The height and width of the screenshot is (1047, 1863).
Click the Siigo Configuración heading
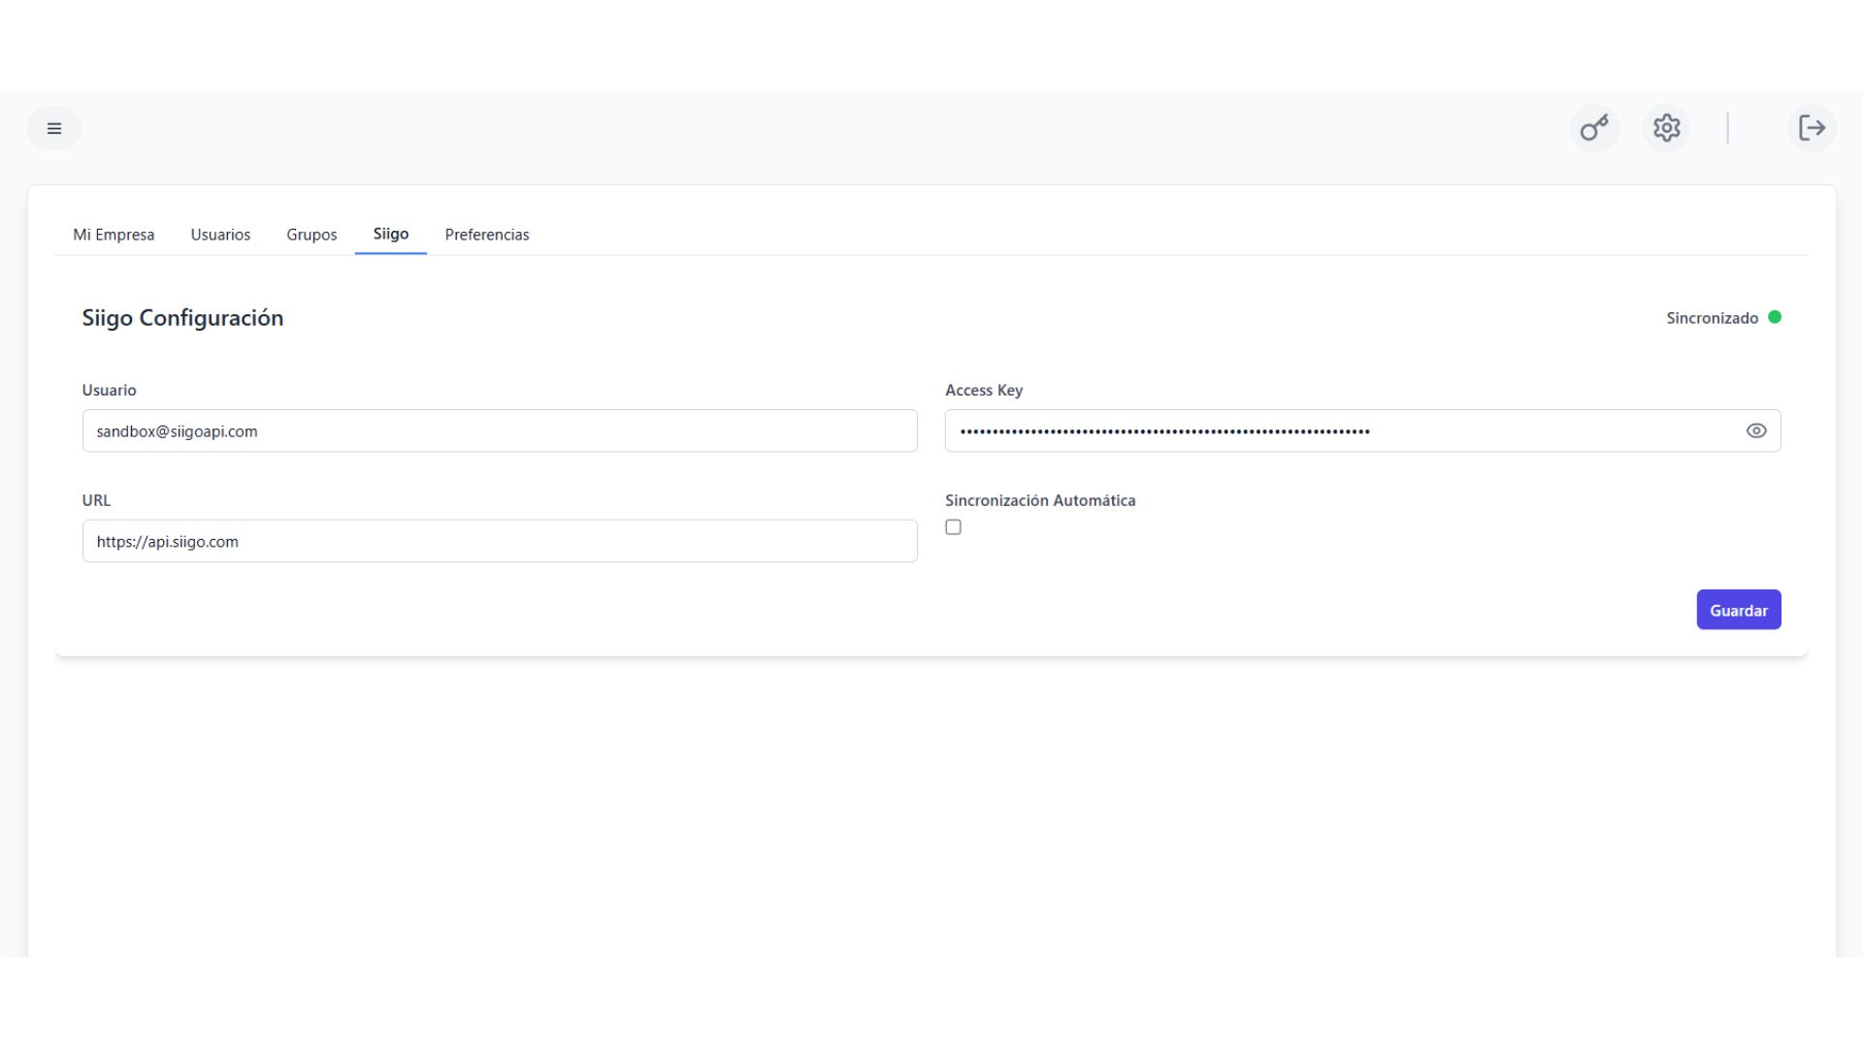[182, 318]
